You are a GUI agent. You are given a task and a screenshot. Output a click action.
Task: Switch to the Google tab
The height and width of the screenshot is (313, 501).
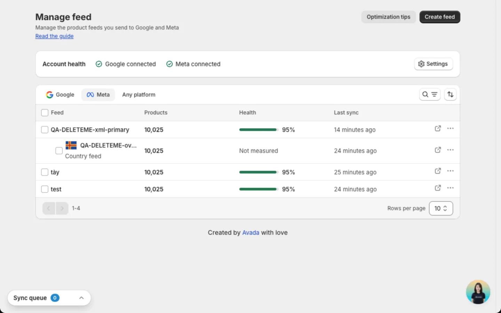[x=60, y=95]
